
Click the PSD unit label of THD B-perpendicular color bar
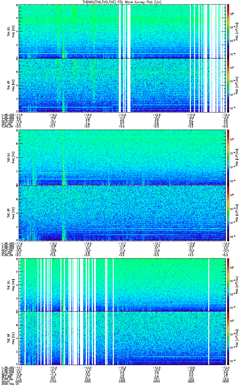[237, 157]
